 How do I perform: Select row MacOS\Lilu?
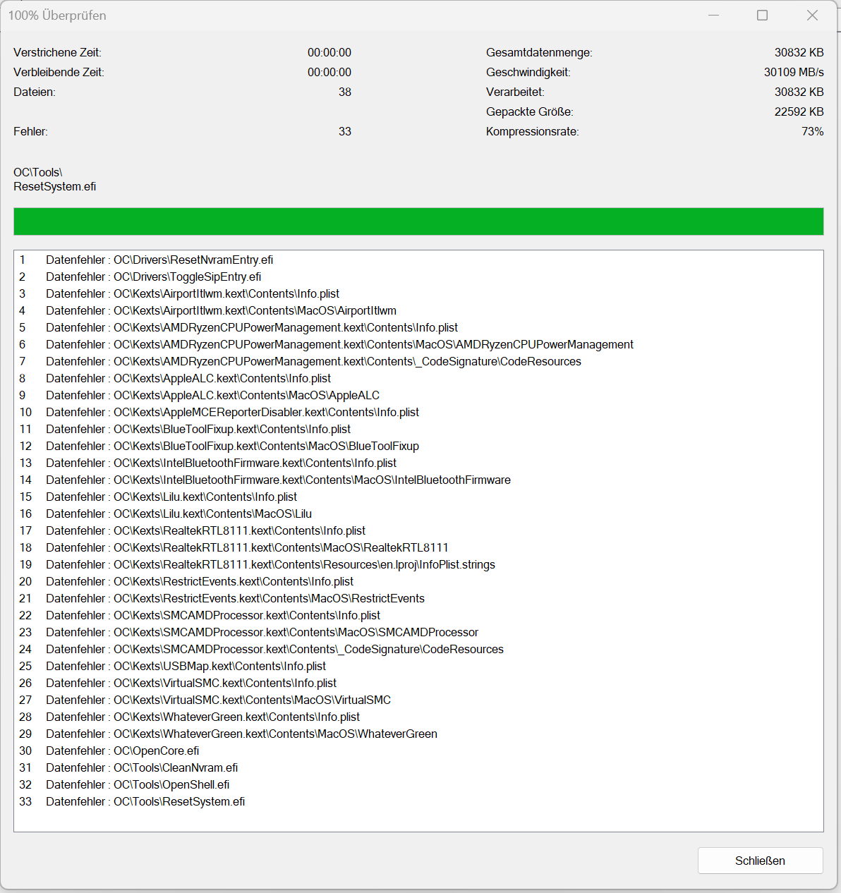point(418,514)
